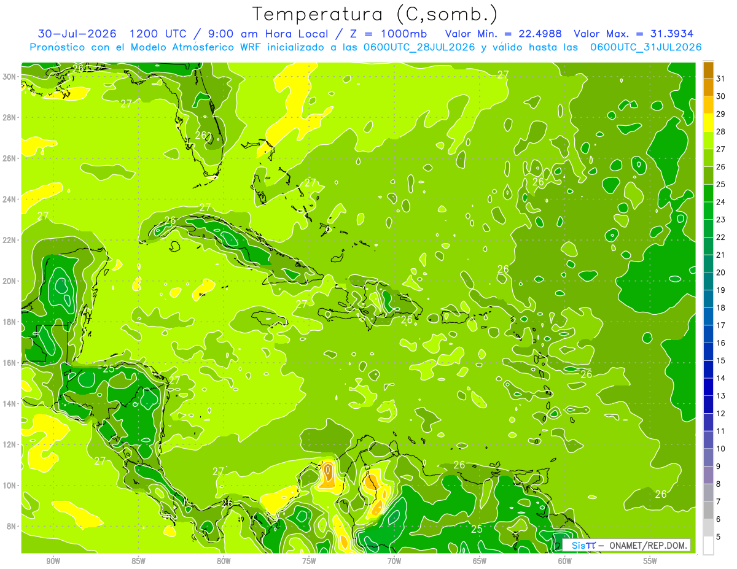This screenshot has height=569, width=737.
Task: Click the "12N" latitude label
Action: click(x=10, y=444)
